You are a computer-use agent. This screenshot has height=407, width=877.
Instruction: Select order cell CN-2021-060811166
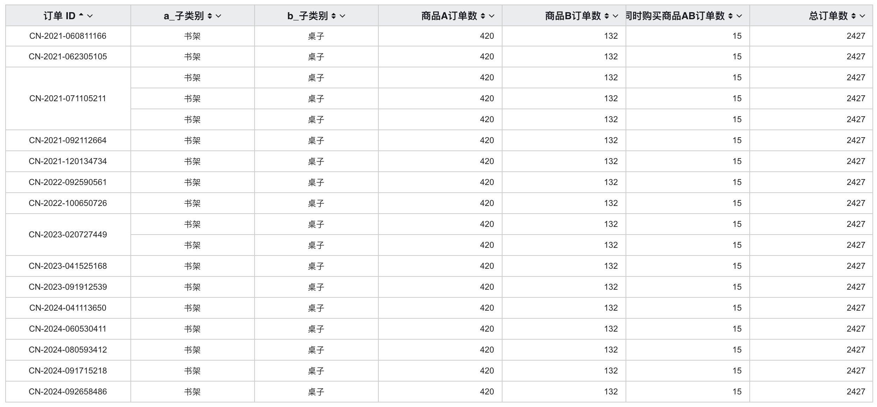[68, 36]
